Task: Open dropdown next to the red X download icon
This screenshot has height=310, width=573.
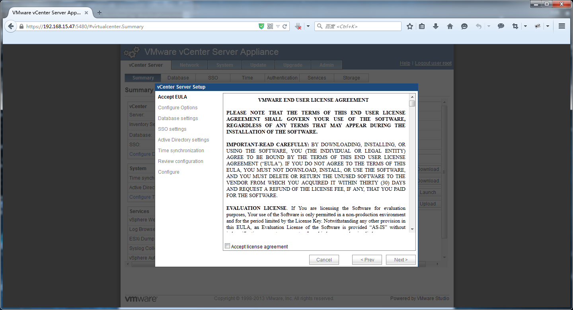Action: tap(308, 26)
